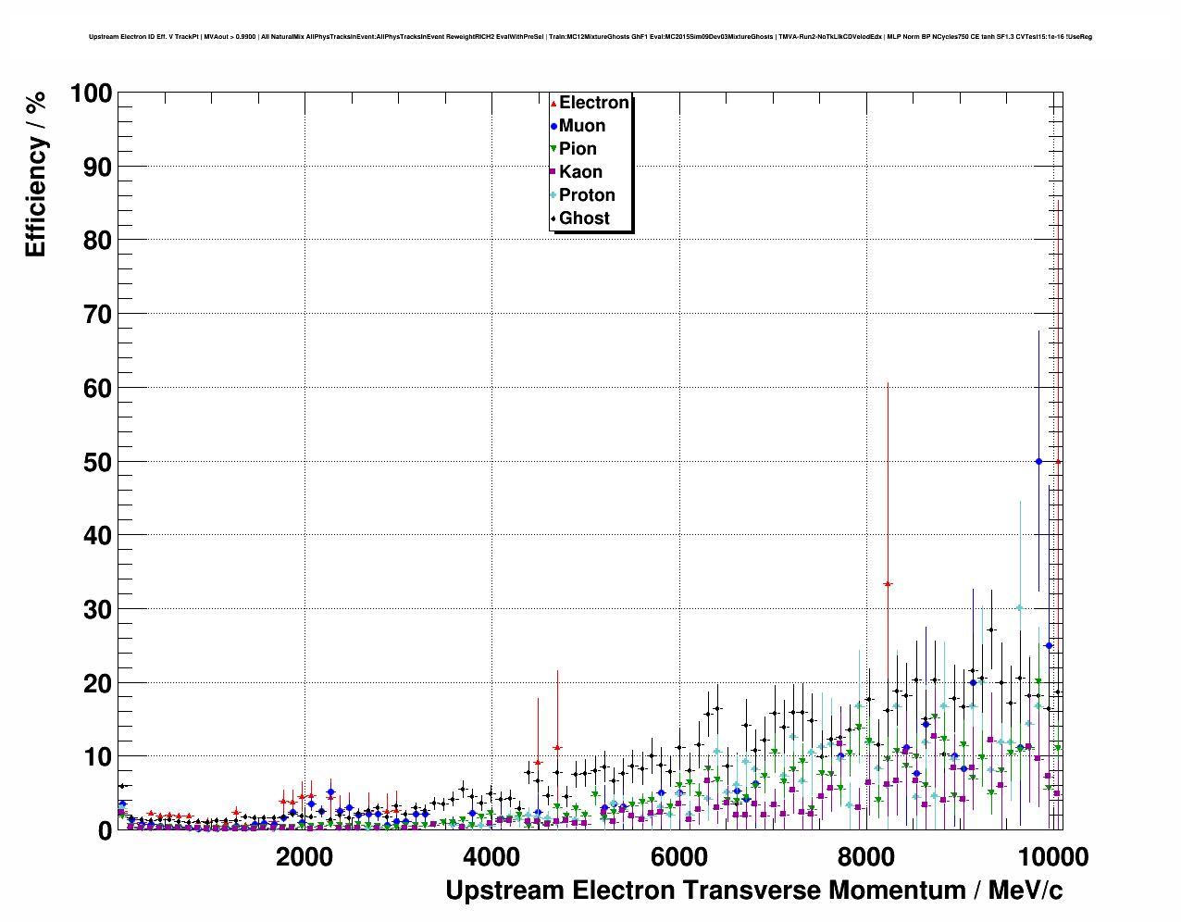Viewport: 1181px width, 922px height.
Task: Click the red Electron triangle marker in legend
Action: point(553,104)
